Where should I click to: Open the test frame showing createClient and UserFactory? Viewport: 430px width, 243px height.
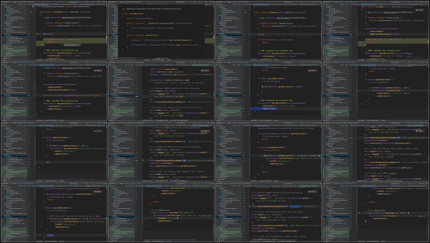161,91
